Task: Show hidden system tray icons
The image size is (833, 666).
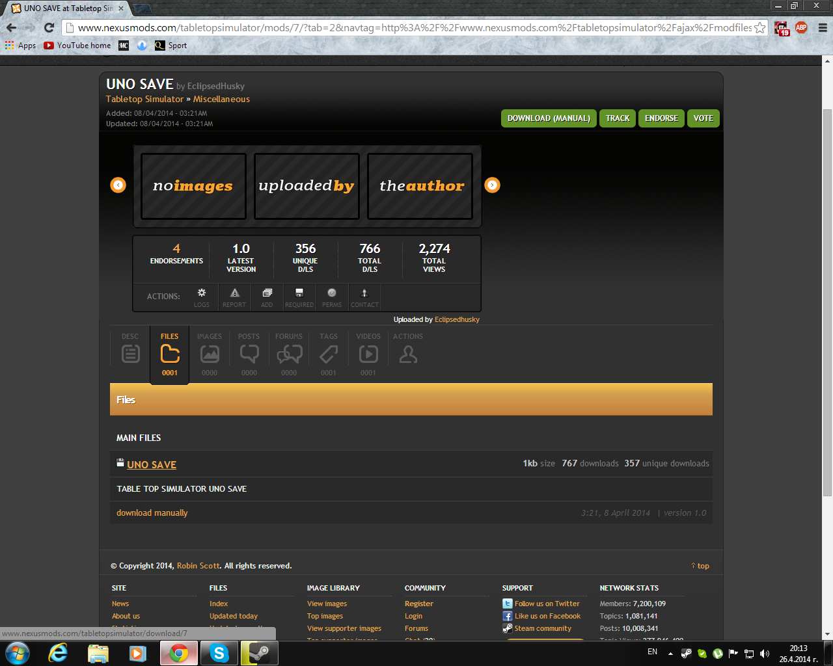Action: [670, 654]
